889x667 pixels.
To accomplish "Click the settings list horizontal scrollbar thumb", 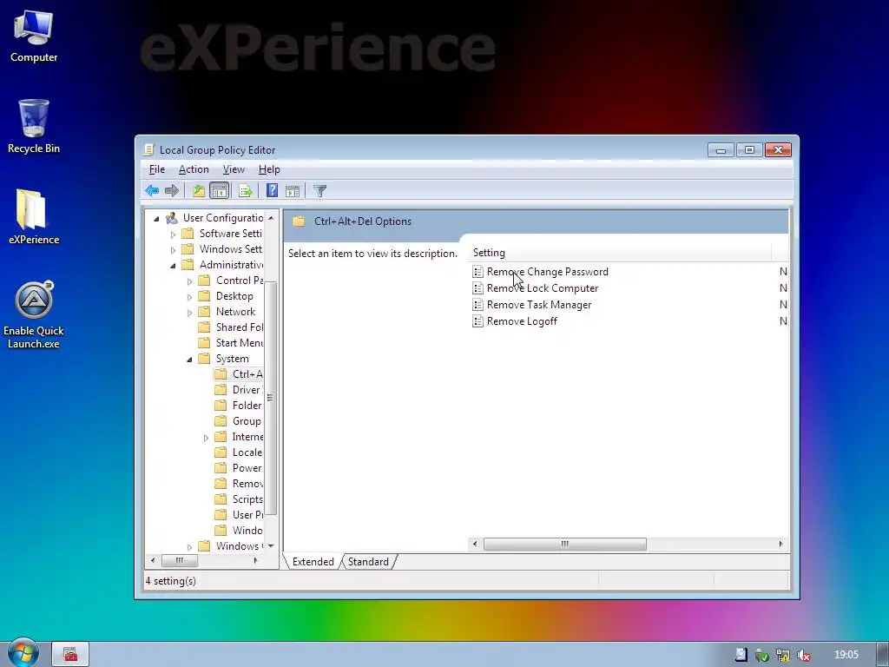I will 564,544.
